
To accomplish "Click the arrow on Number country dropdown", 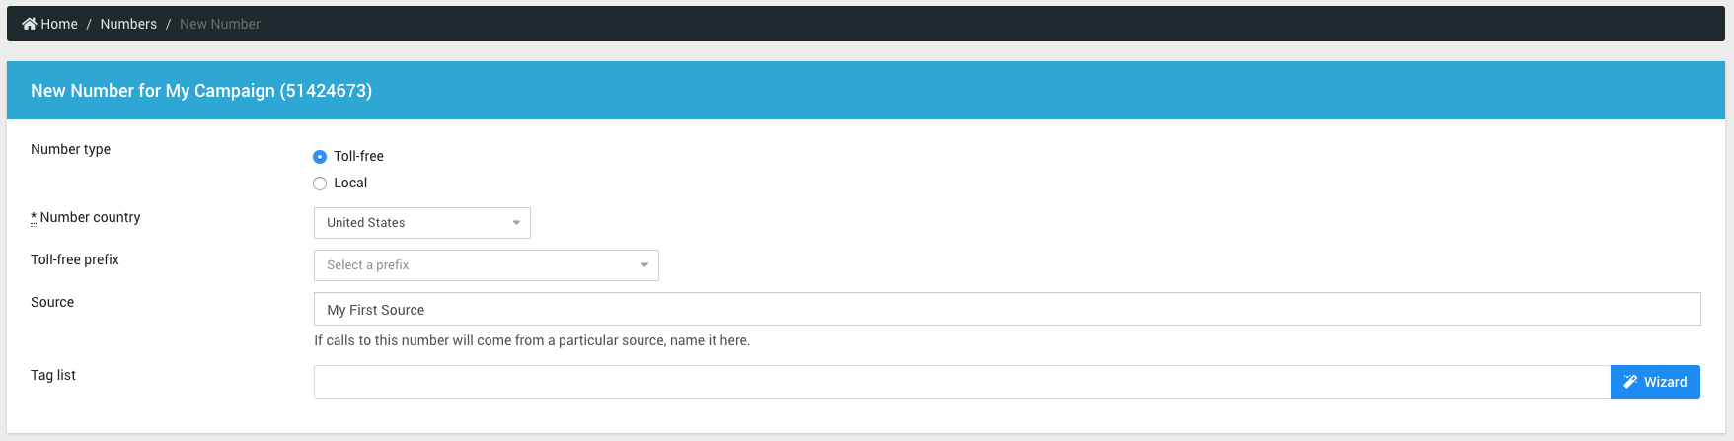I will pyautogui.click(x=516, y=223).
